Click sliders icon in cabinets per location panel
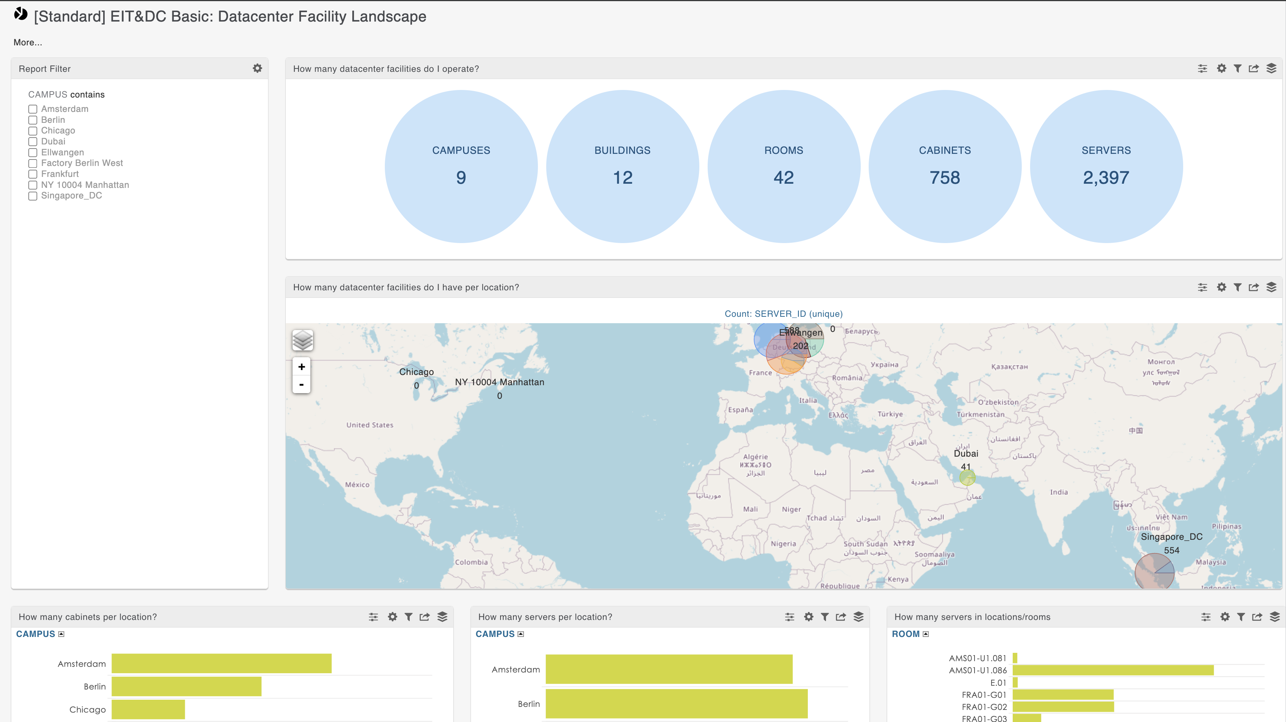The height and width of the screenshot is (722, 1286). [373, 617]
